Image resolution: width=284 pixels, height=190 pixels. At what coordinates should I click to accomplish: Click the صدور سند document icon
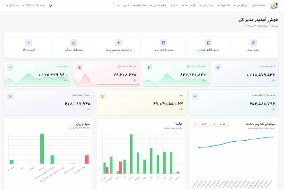(253, 43)
